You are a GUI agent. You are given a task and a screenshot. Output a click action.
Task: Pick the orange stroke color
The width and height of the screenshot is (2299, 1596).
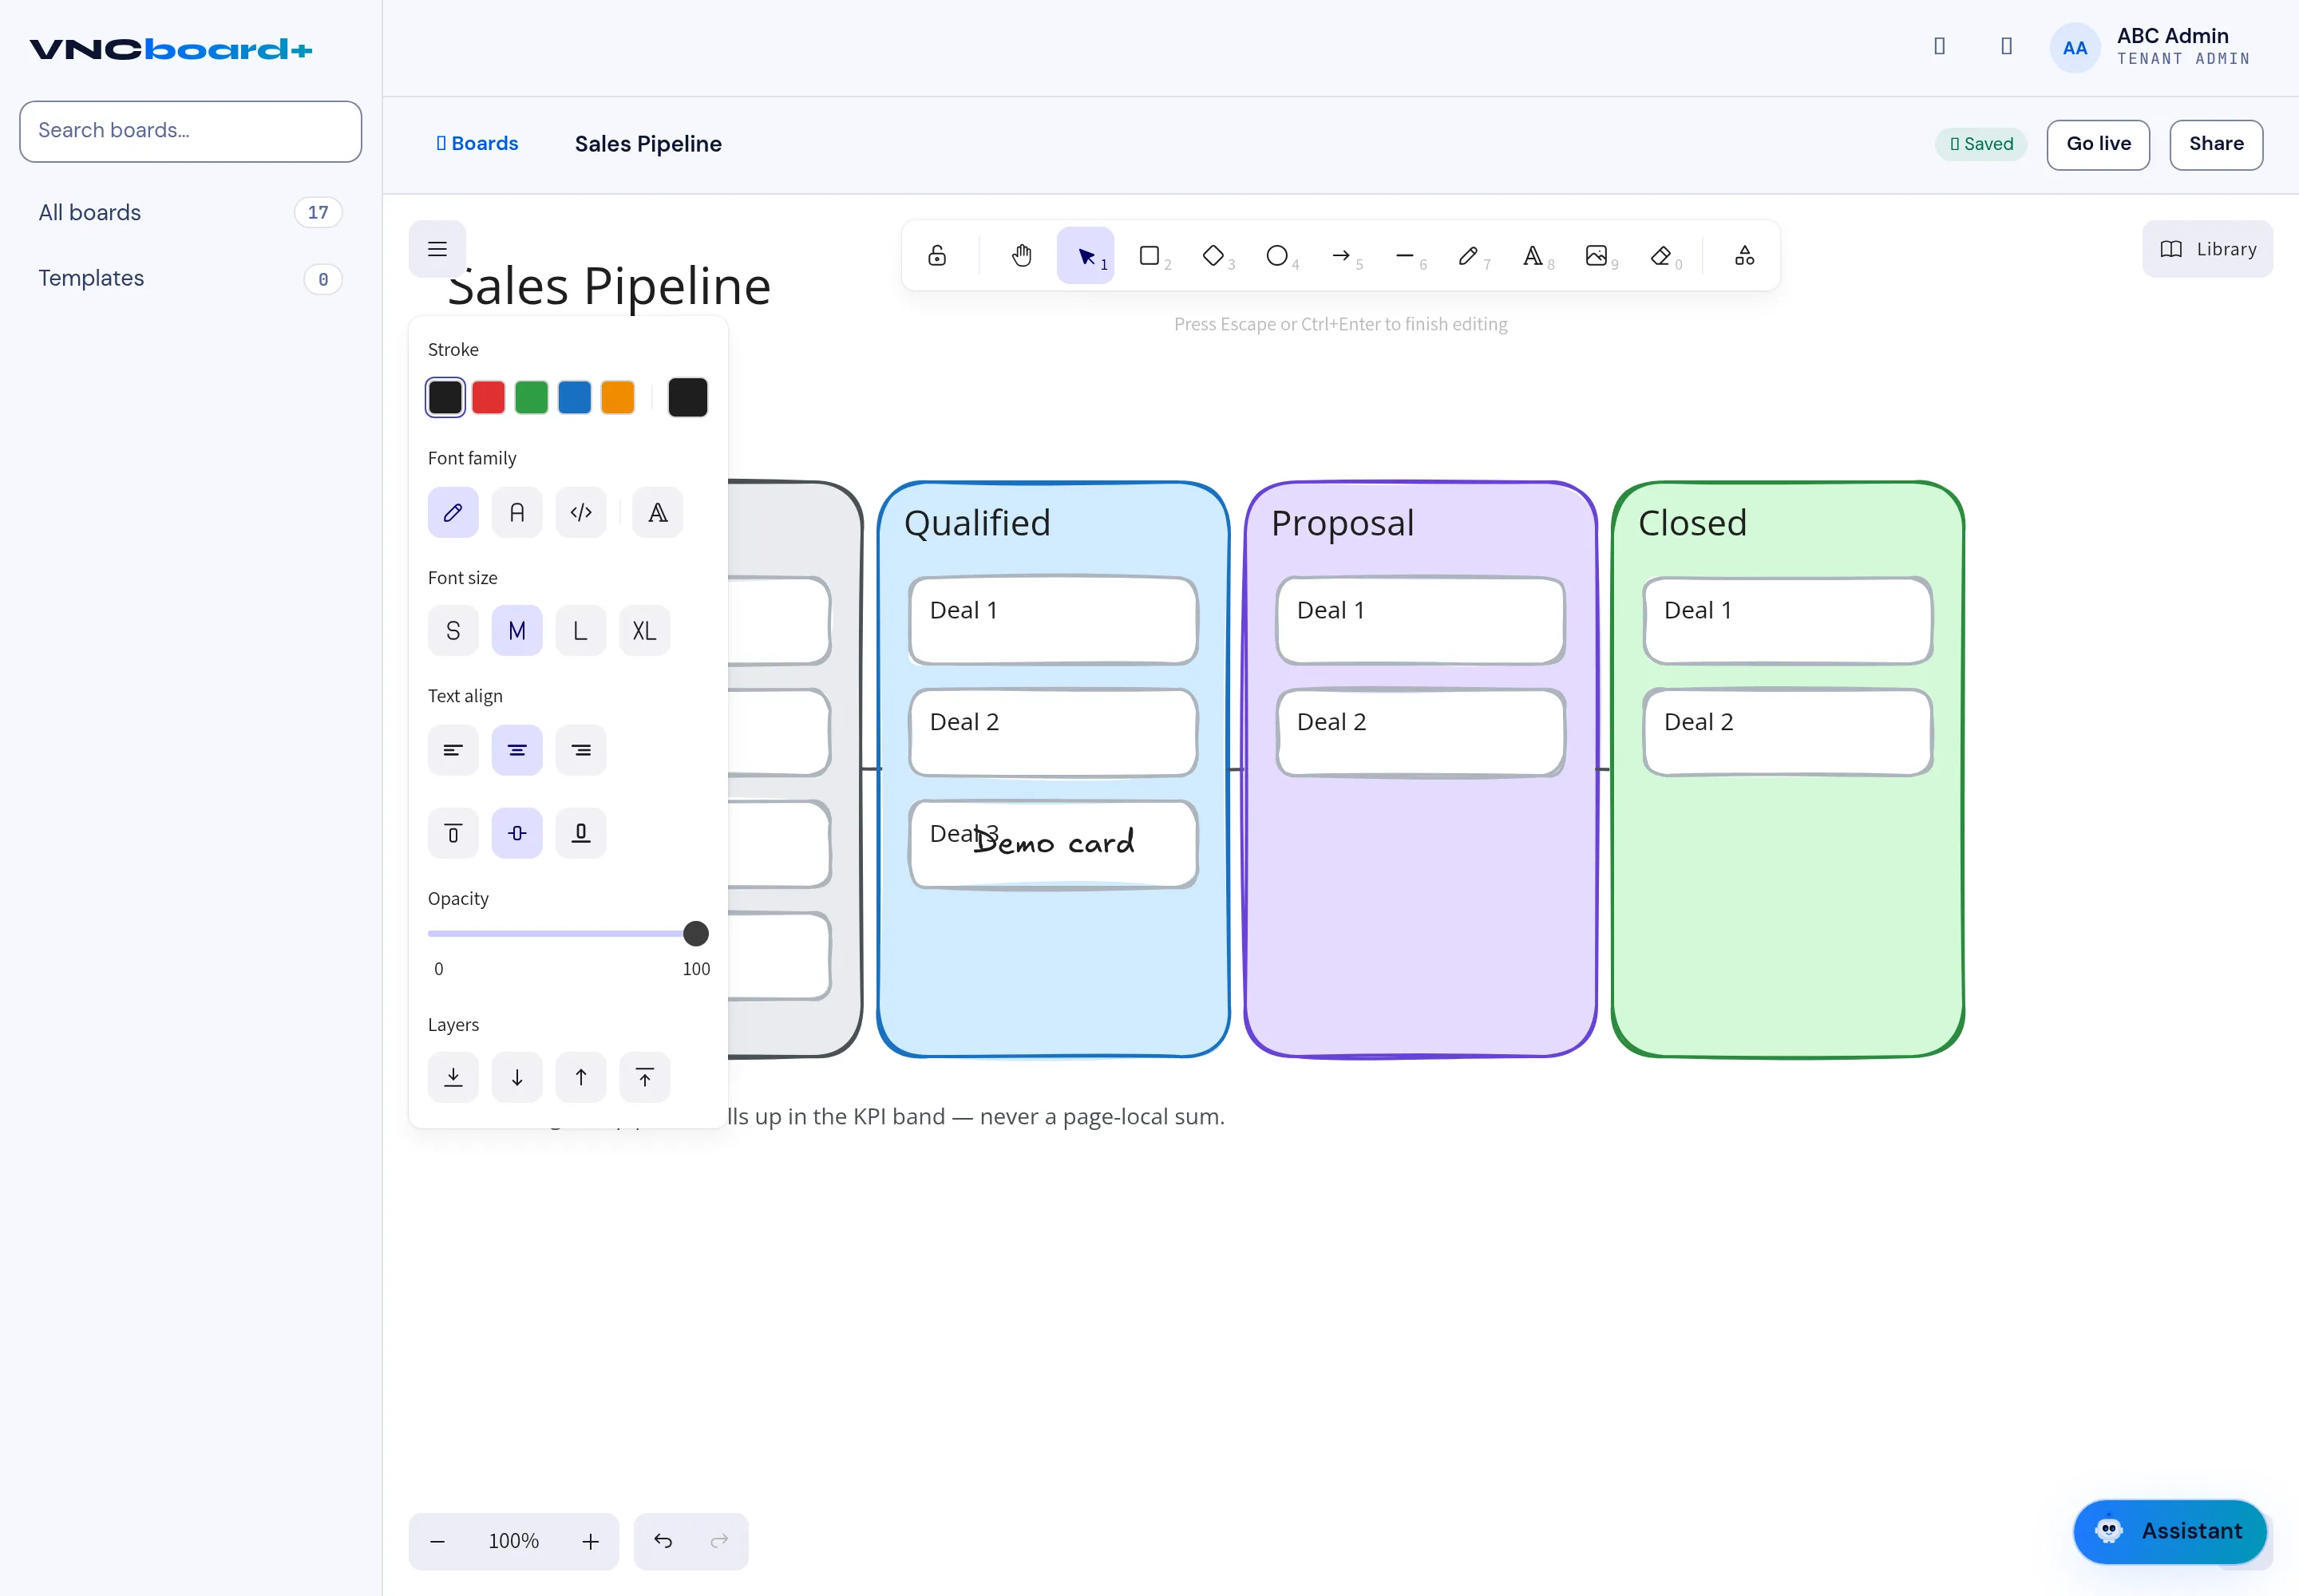(617, 397)
